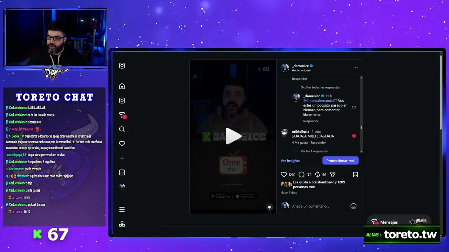
Task: Save the reel with the bookmark icon
Action: (x=355, y=175)
